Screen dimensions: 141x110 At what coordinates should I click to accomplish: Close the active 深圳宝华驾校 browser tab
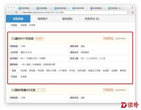tap(87, 8)
